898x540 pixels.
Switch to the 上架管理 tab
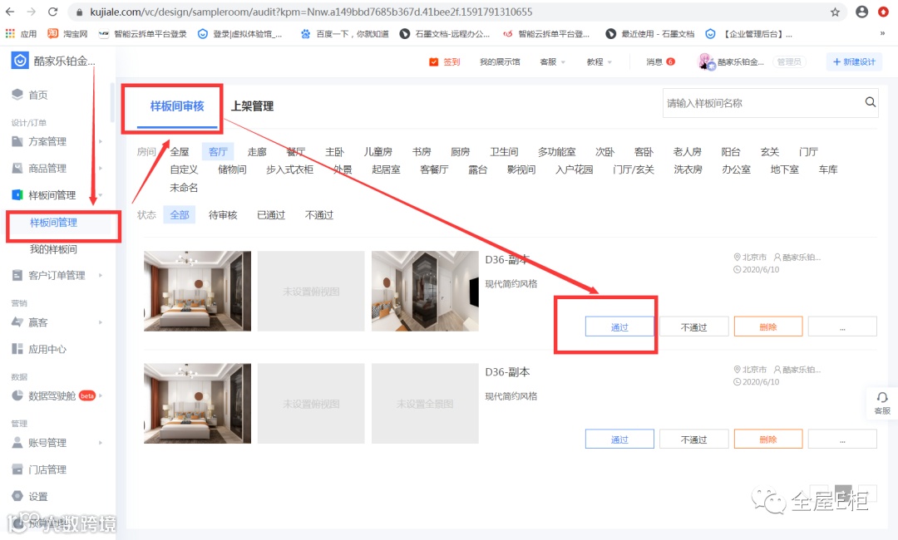coord(252,106)
